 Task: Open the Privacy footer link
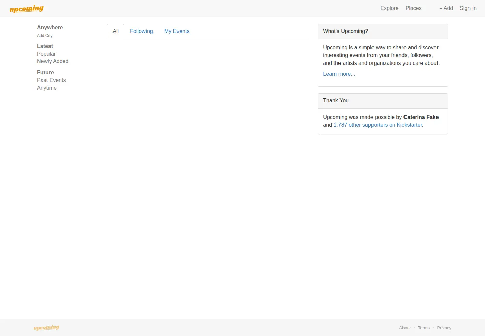coord(444,328)
